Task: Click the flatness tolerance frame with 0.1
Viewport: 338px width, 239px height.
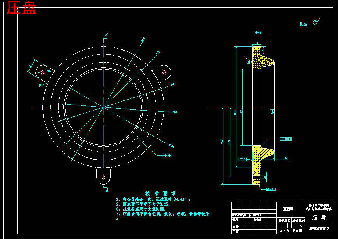Action: pos(243,160)
